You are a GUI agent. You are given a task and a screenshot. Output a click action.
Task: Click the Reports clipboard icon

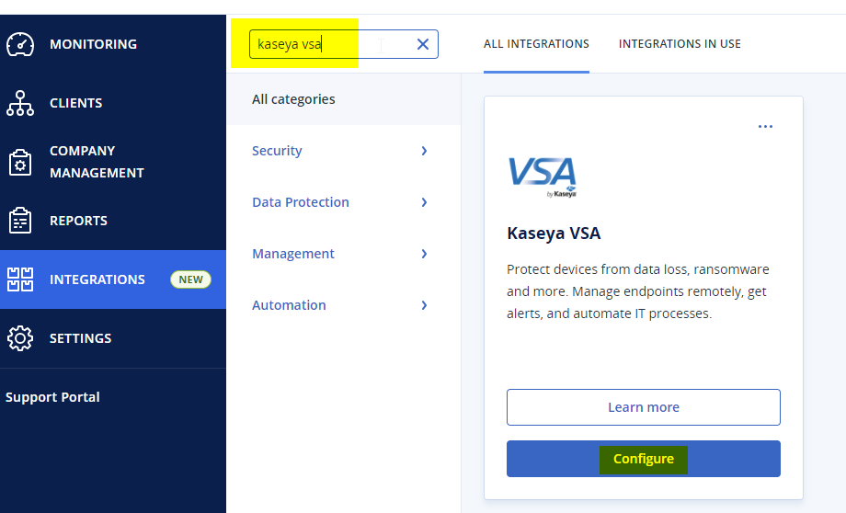(20, 221)
